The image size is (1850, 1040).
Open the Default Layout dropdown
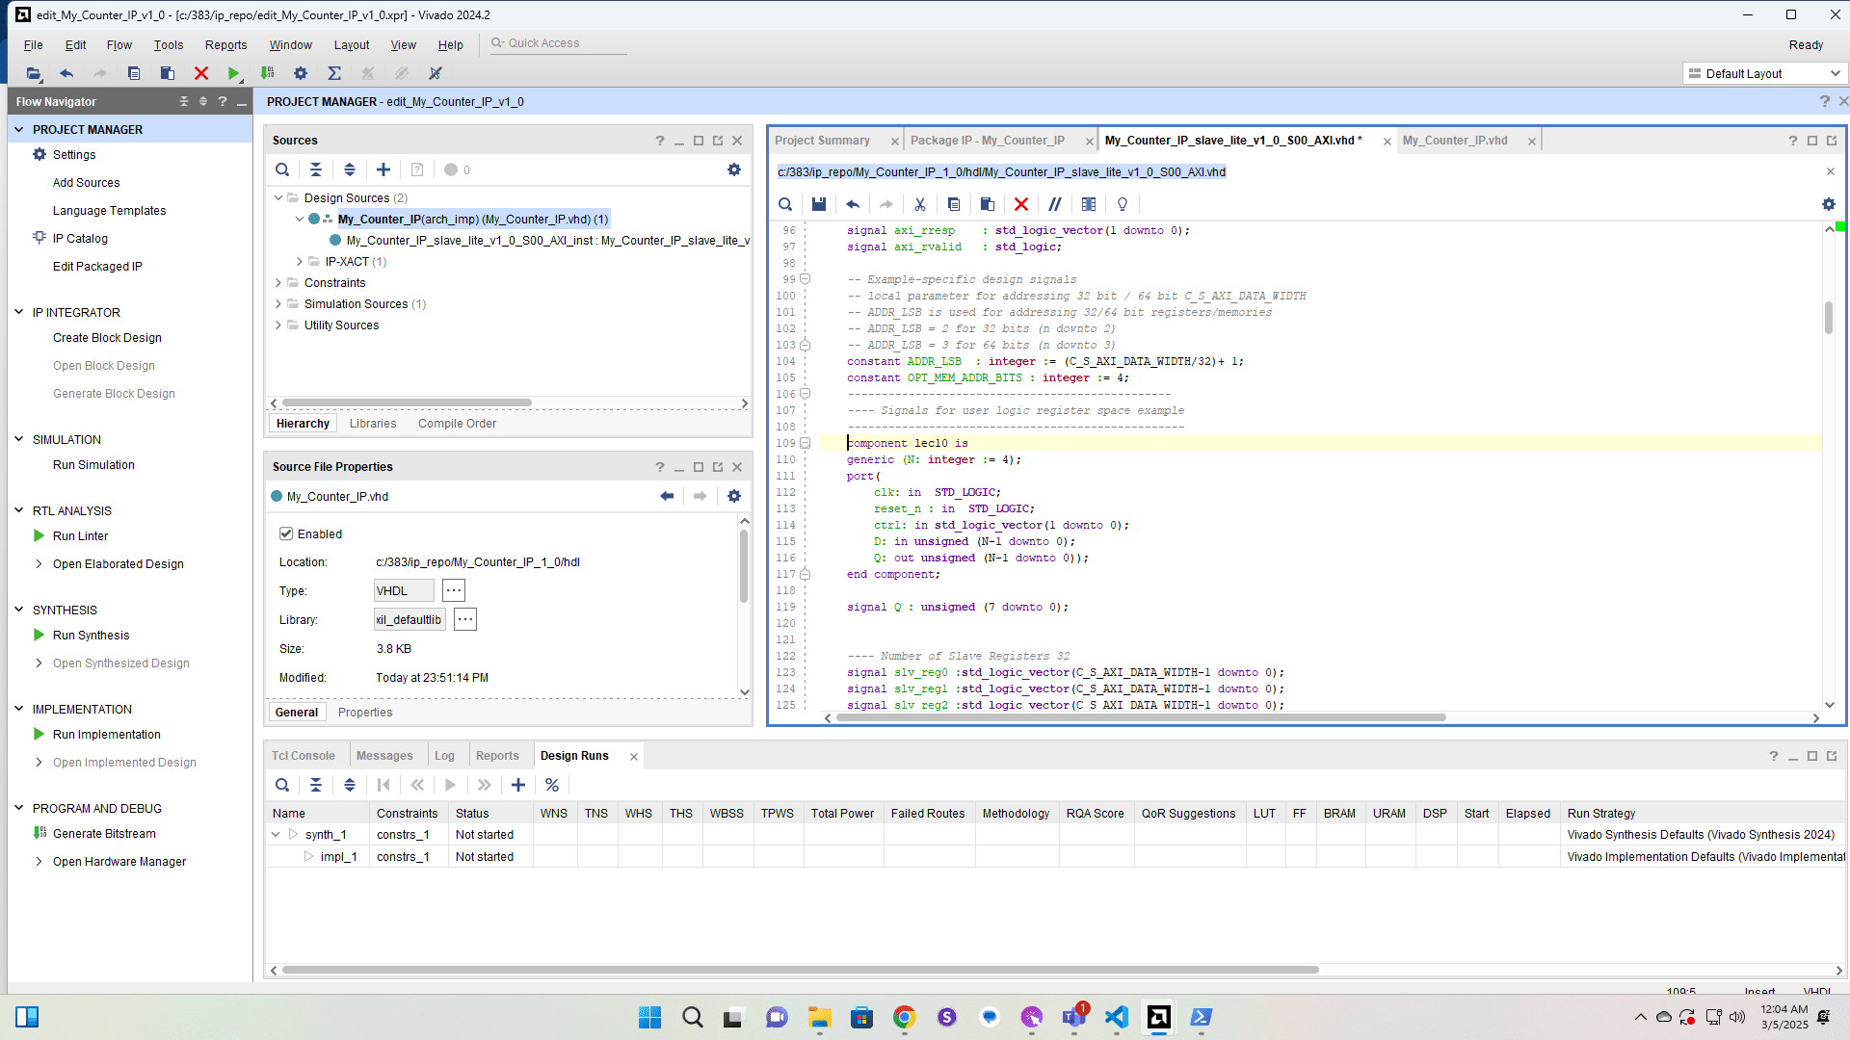click(1764, 73)
